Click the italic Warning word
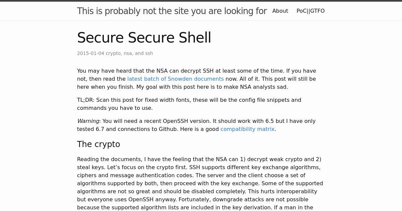402x211 pixels. pyautogui.click(x=88, y=121)
